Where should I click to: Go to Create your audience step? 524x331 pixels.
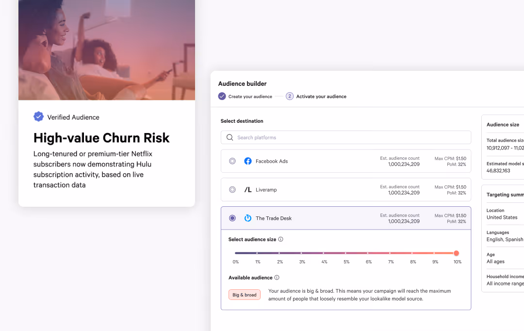pos(250,97)
